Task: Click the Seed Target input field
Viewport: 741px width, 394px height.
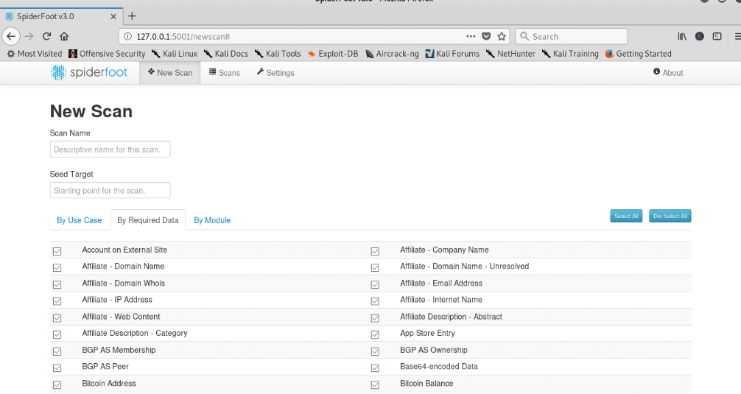Action: 110,191
